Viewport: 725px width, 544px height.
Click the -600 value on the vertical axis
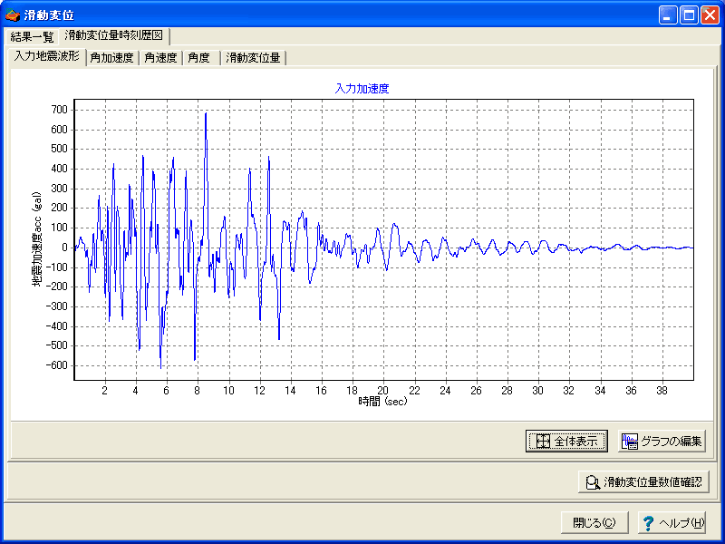tap(57, 365)
